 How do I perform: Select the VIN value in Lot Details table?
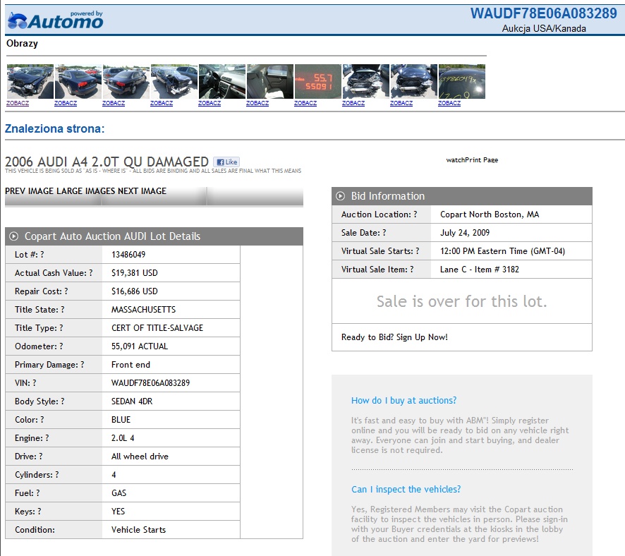[151, 383]
